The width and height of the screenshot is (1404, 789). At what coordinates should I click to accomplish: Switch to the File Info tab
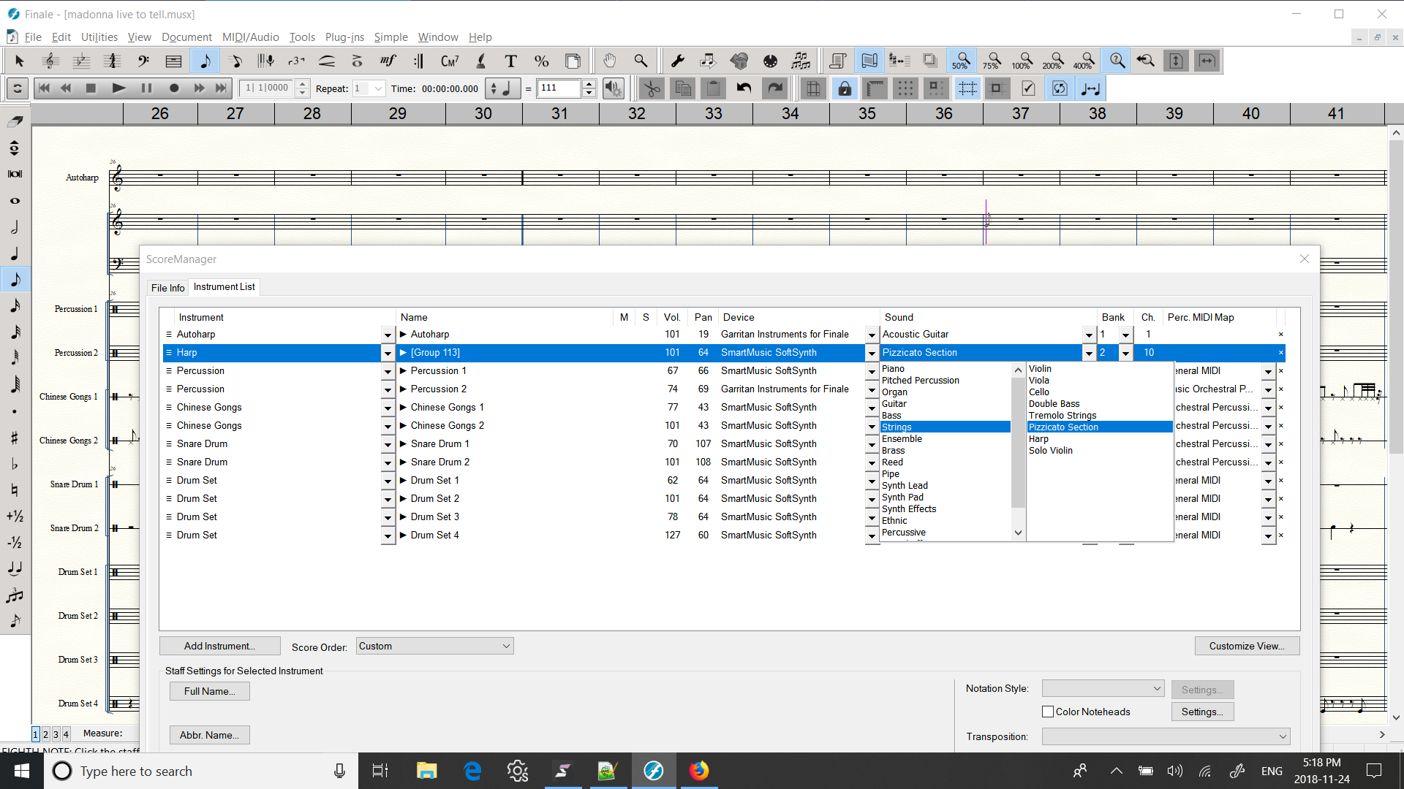[167, 288]
